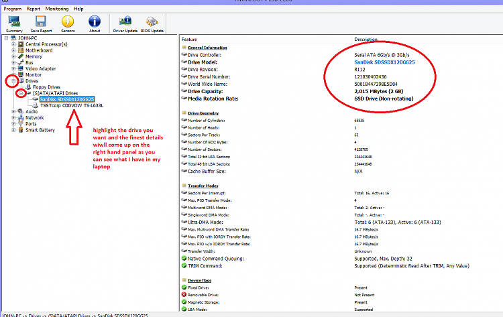The width and height of the screenshot is (503, 317).
Task: Select the Smart Battery icon
Action: click(x=21, y=130)
